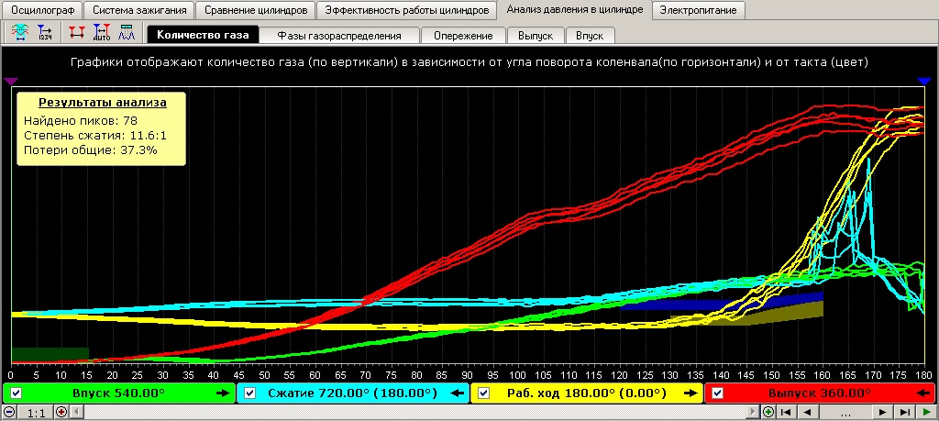
Task: Open the Фазы газораспределения sub-tab
Action: tap(339, 36)
